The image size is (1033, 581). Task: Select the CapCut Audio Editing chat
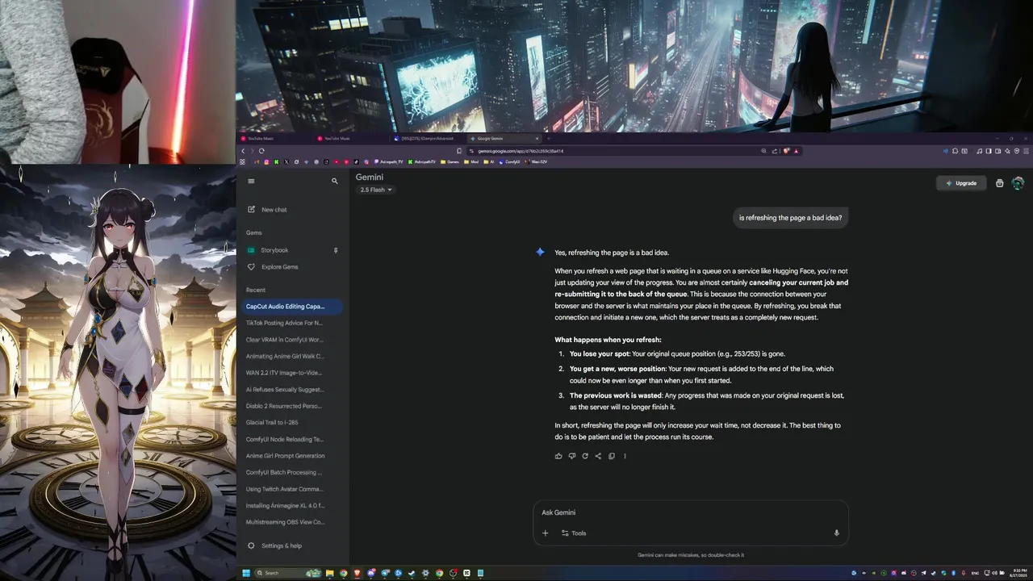point(292,307)
